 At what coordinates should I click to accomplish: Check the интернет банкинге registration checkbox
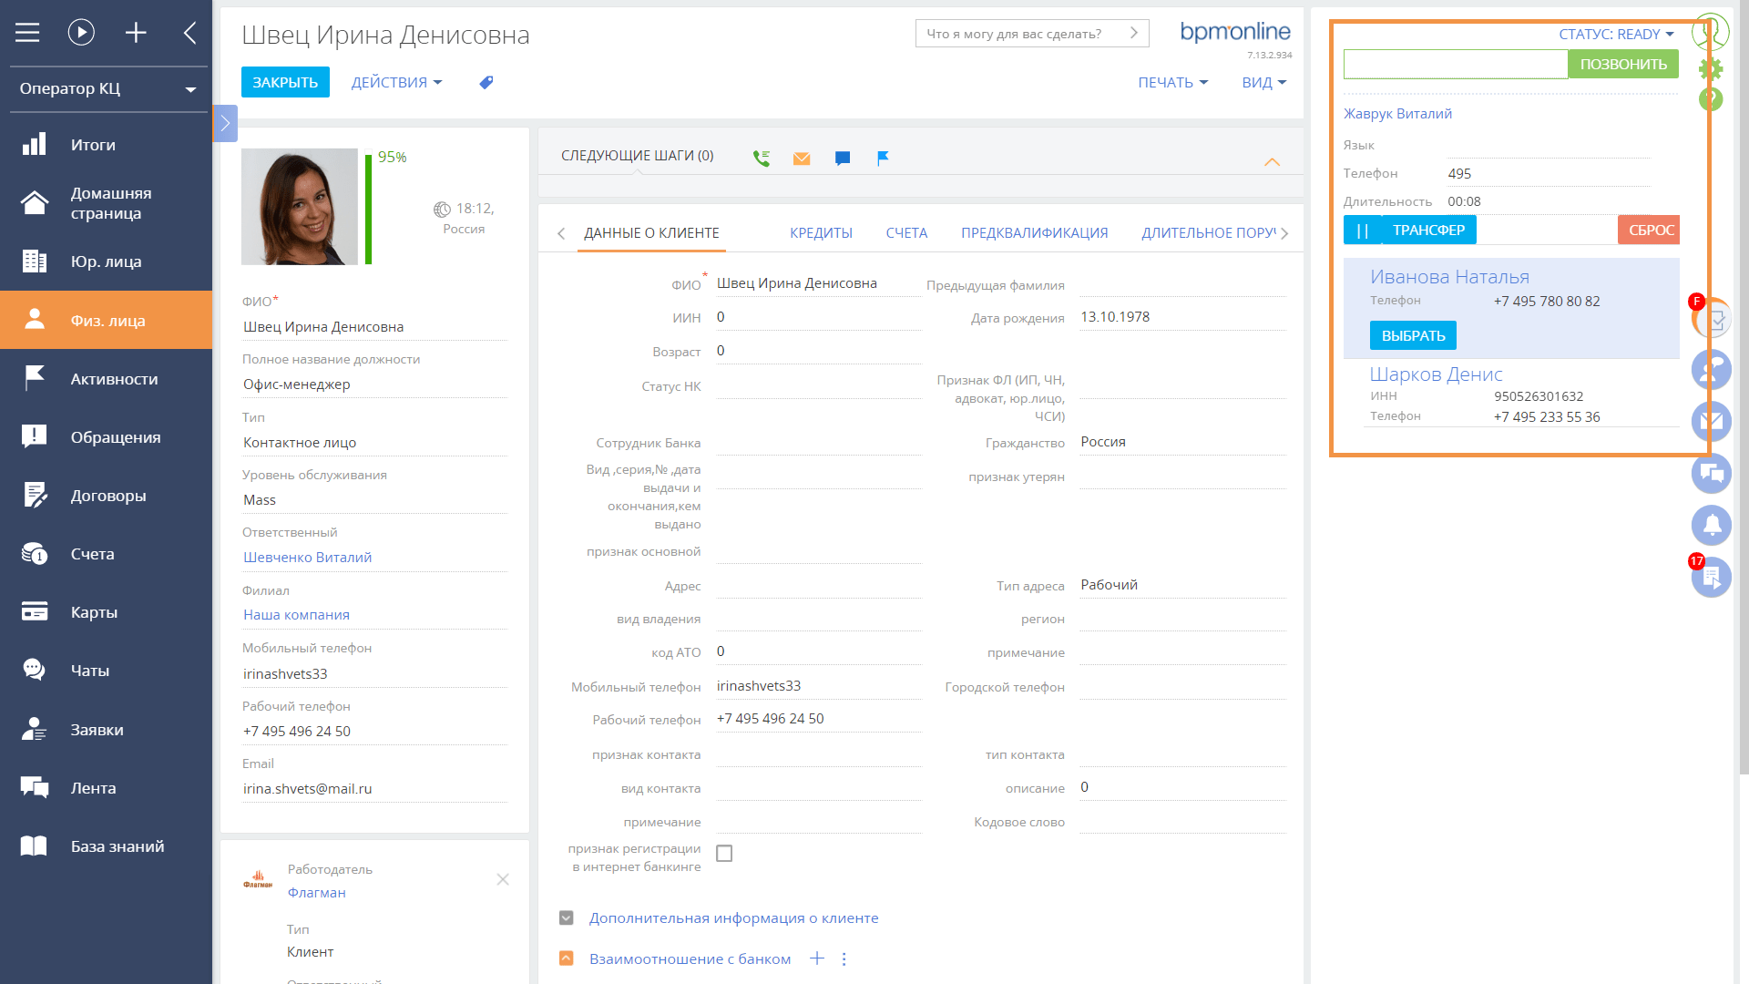coord(724,853)
